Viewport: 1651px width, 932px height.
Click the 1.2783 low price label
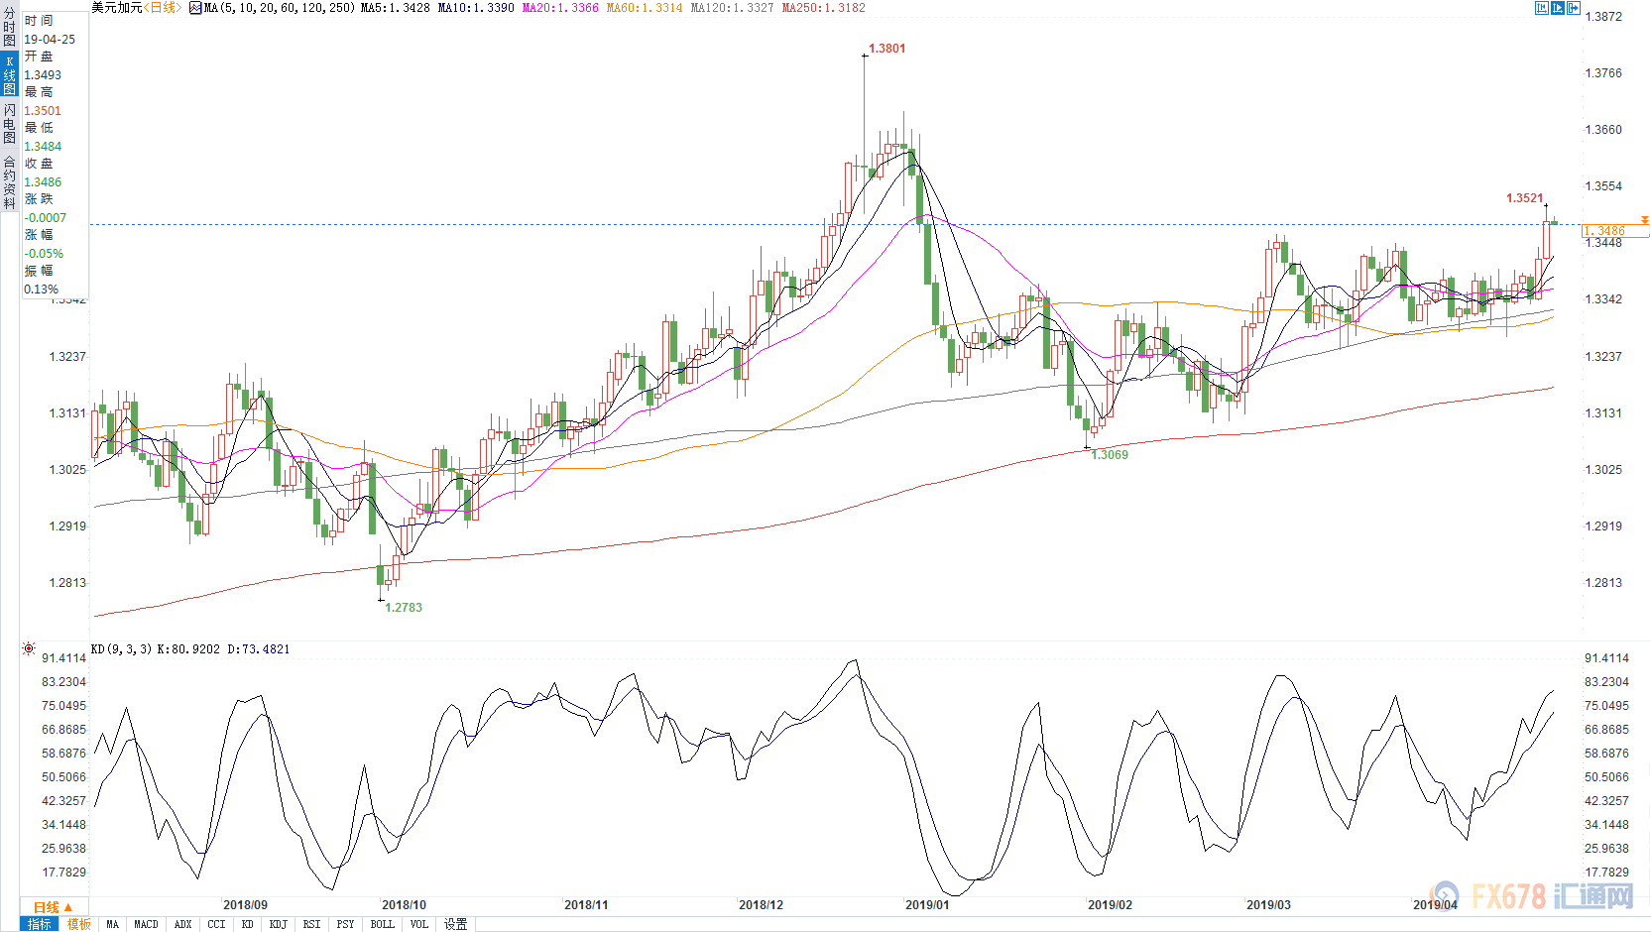click(404, 608)
